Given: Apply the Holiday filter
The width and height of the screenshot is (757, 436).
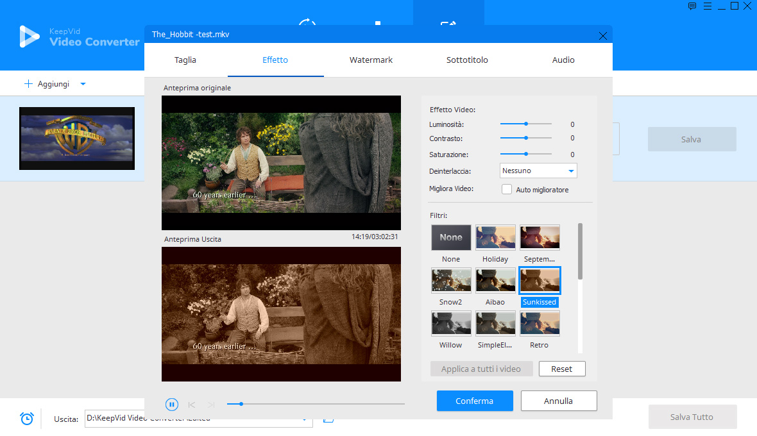Looking at the screenshot, I should (x=495, y=237).
